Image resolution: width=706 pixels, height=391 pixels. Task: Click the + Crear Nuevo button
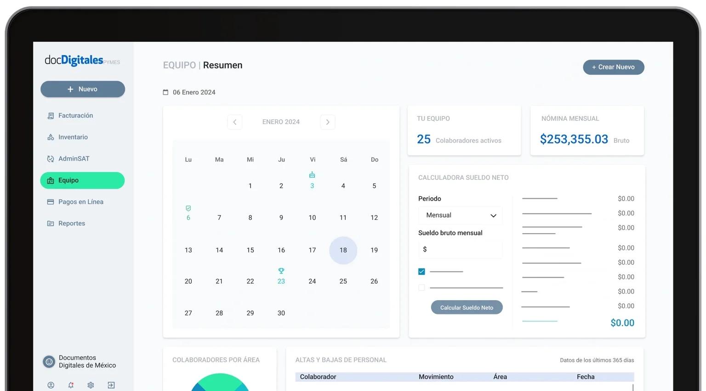click(613, 67)
